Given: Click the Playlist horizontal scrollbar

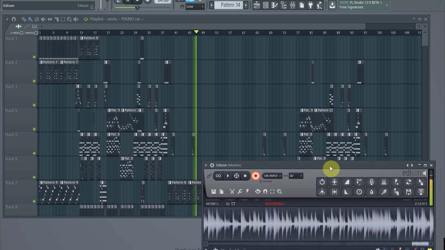Looking at the screenshot, I should tap(205, 26).
